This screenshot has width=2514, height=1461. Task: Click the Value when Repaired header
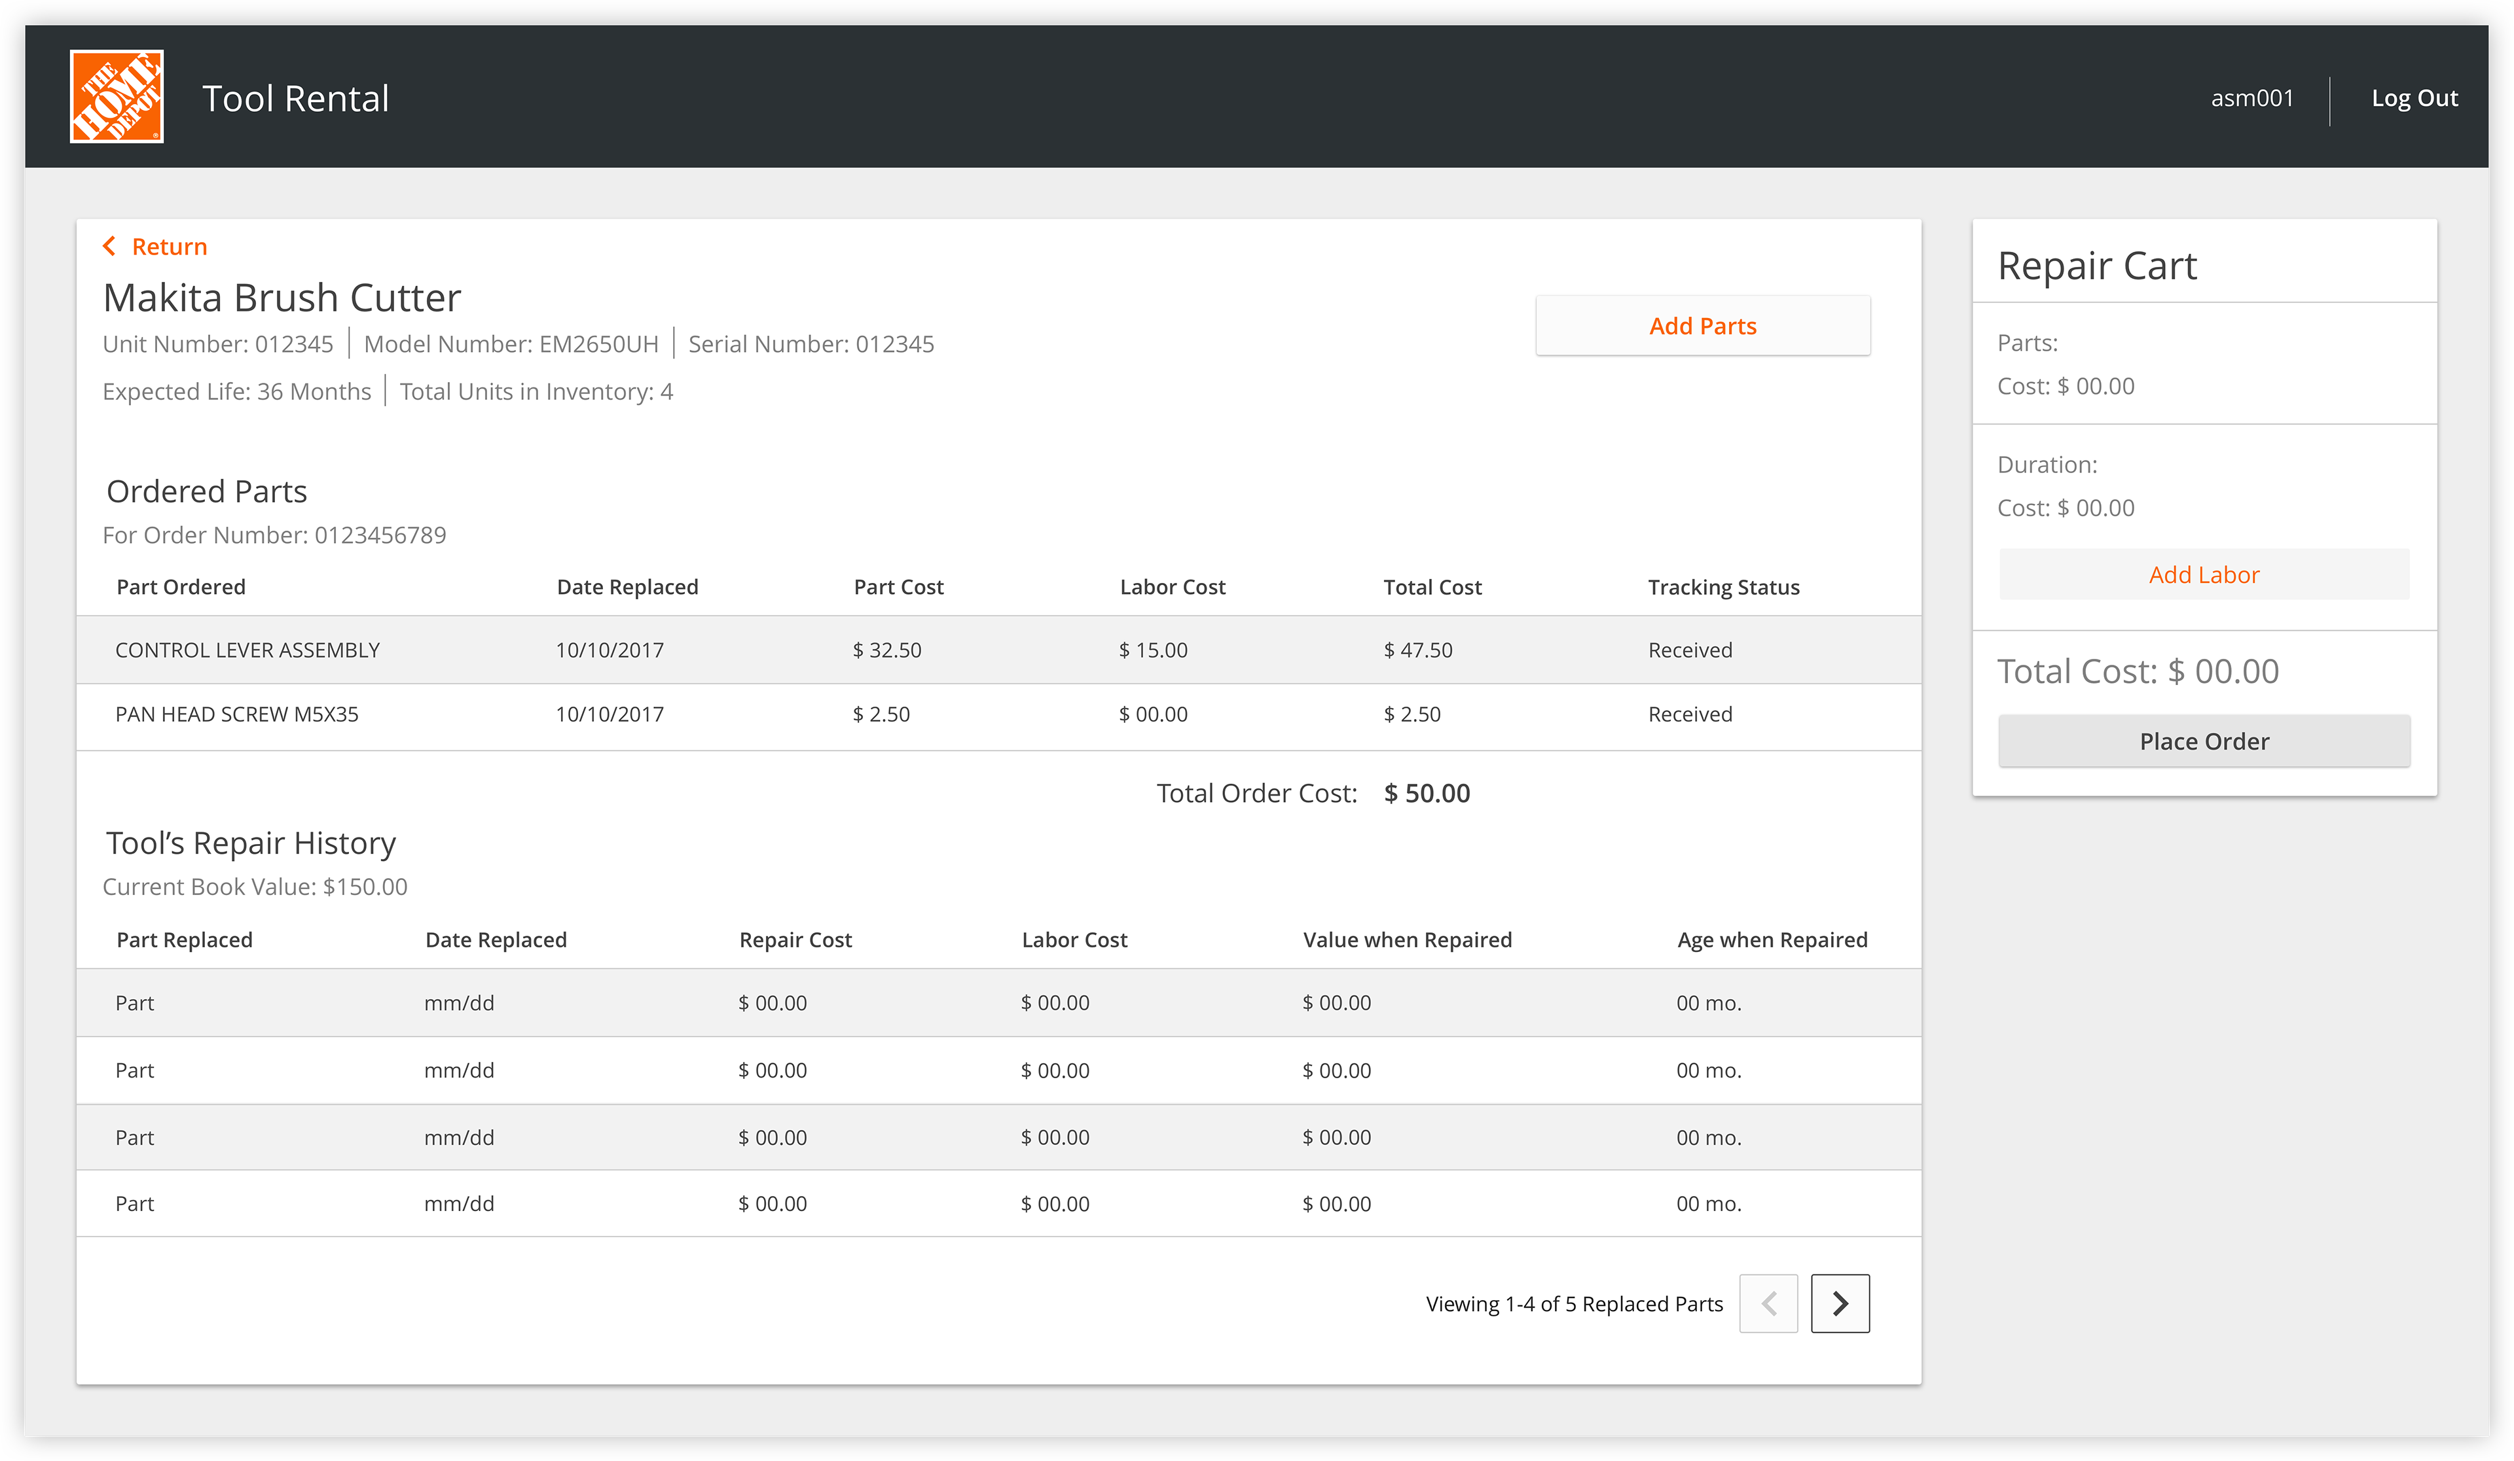[x=1407, y=940]
